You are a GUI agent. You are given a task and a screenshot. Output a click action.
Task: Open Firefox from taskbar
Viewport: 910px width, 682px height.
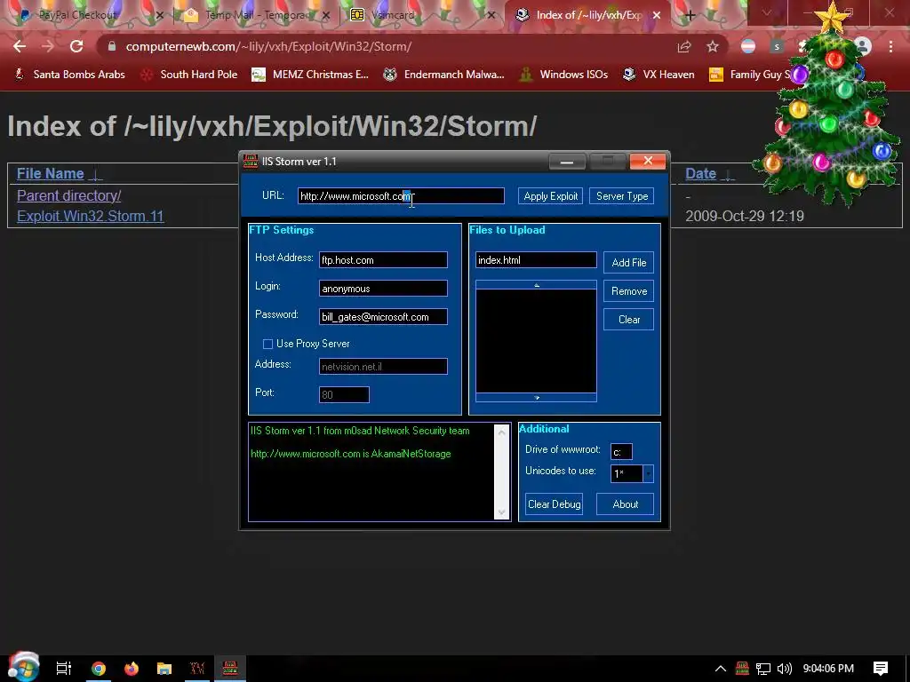132,669
